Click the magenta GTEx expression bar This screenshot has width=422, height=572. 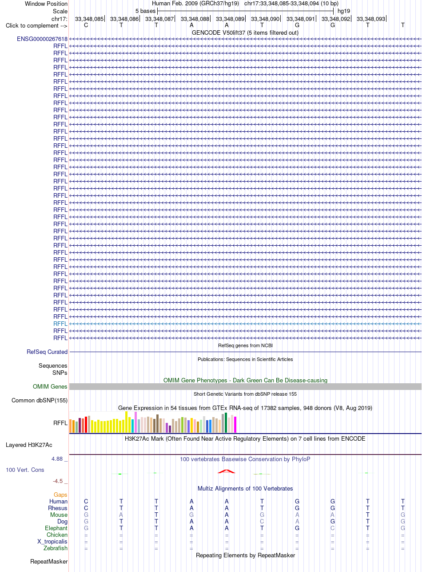[235, 425]
